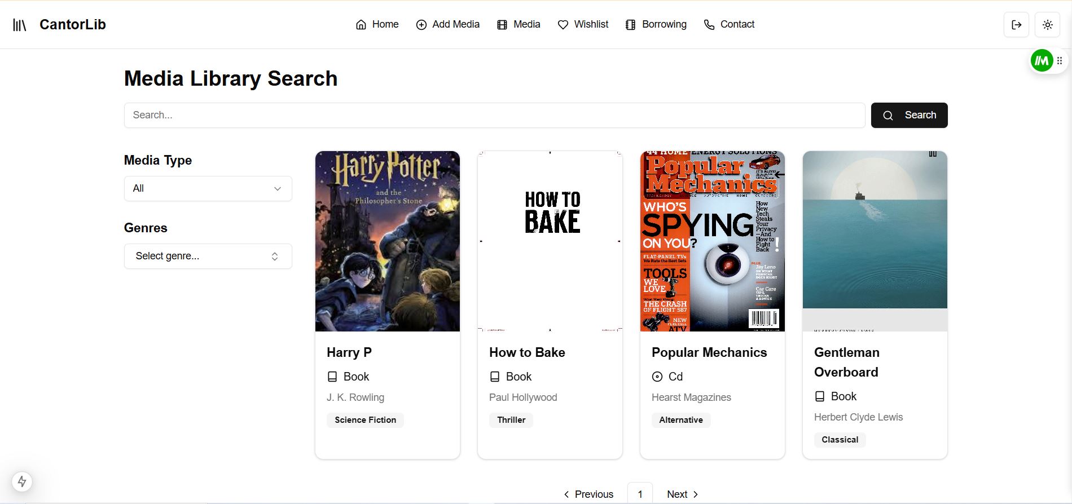Expand the Select genre combo box

tap(208, 257)
